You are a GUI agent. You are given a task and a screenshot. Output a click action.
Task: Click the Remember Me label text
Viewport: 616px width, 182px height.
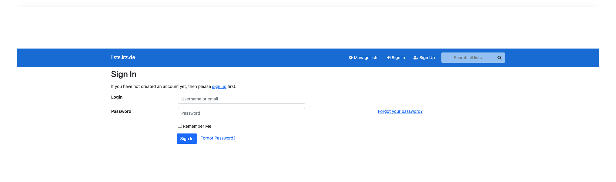click(197, 126)
